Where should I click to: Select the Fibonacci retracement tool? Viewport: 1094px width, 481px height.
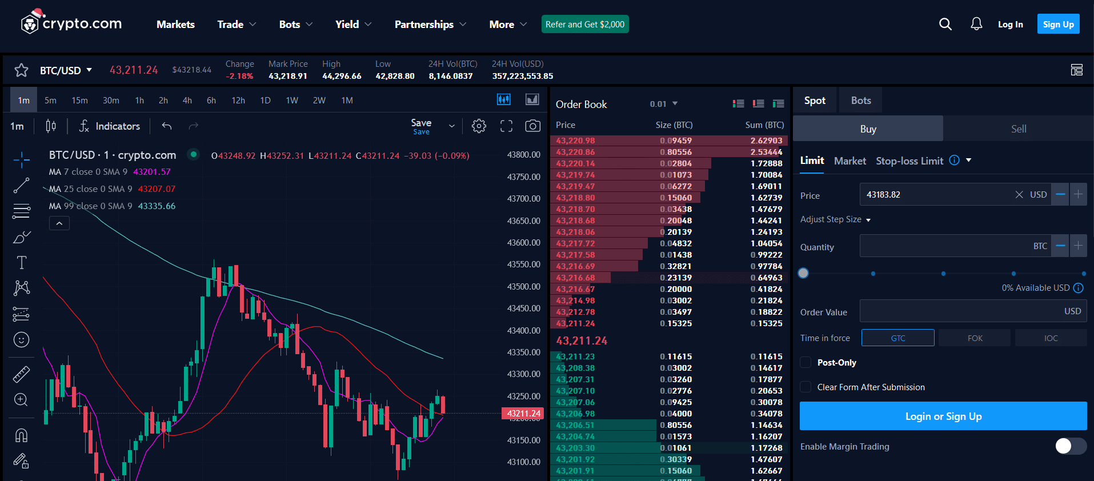[21, 211]
